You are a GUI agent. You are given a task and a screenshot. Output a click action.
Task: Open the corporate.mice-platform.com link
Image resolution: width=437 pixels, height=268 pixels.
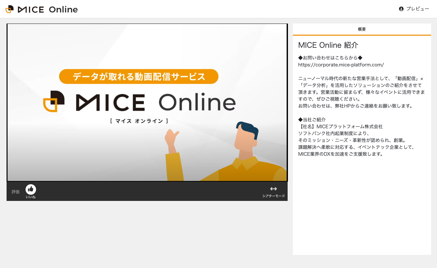click(x=341, y=65)
